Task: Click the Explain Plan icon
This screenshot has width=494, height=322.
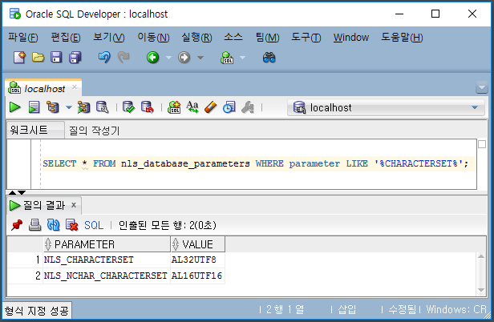Action: pyautogui.click(x=53, y=107)
